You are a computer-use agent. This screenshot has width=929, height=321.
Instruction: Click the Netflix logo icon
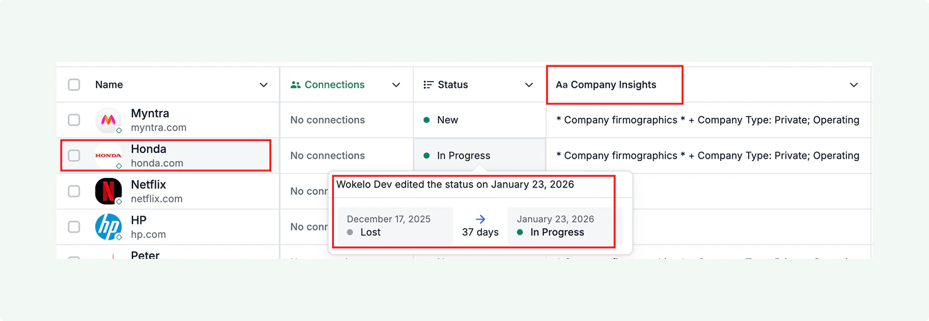coord(108,191)
